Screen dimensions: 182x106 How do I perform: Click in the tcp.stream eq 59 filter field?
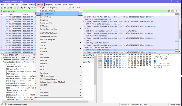tap(85, 11)
